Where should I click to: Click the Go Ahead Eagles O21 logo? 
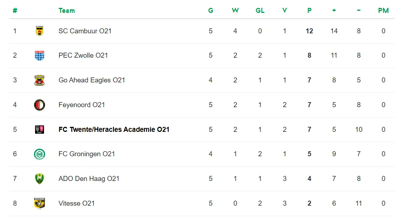39,80
